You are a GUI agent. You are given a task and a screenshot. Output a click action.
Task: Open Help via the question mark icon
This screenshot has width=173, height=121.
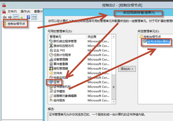(28, 17)
